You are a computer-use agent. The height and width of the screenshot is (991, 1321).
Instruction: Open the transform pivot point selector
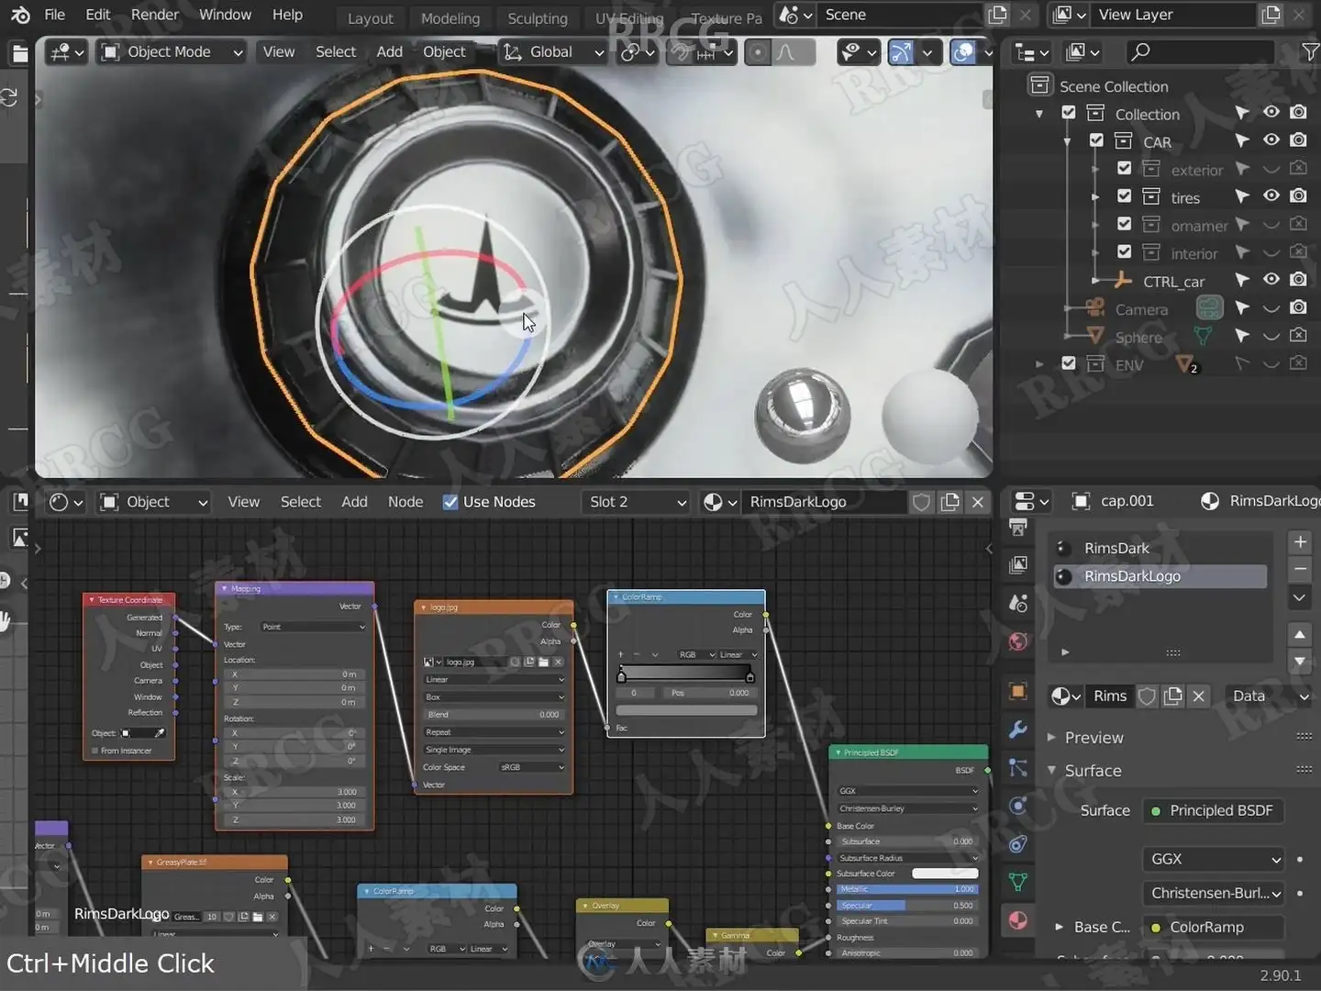pyautogui.click(x=638, y=52)
